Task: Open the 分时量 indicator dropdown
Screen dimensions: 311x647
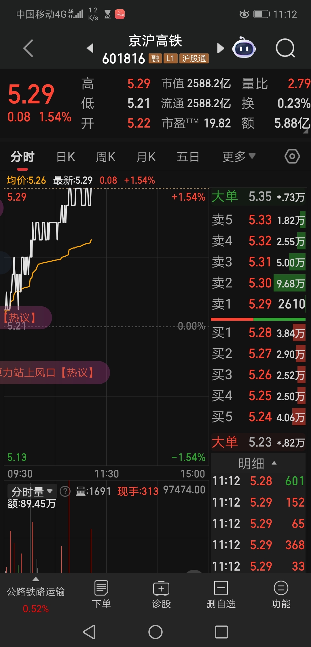Action: [32, 491]
